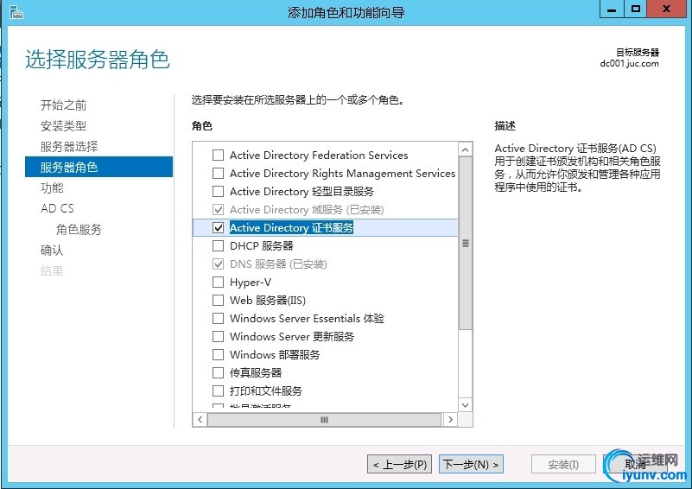692x489 pixels.
Task: Click roles list scroll up arrow
Action: pos(465,150)
